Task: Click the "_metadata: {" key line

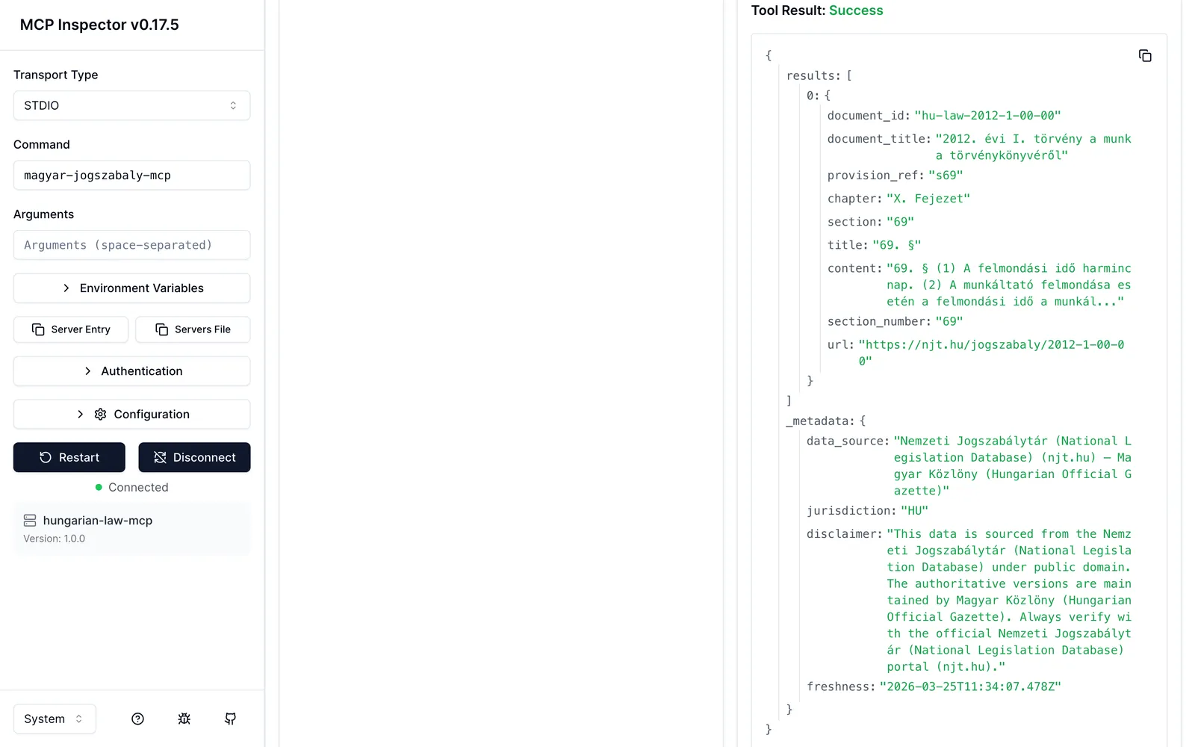Action: [826, 421]
